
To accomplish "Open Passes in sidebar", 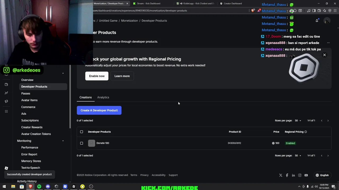I will (26, 93).
